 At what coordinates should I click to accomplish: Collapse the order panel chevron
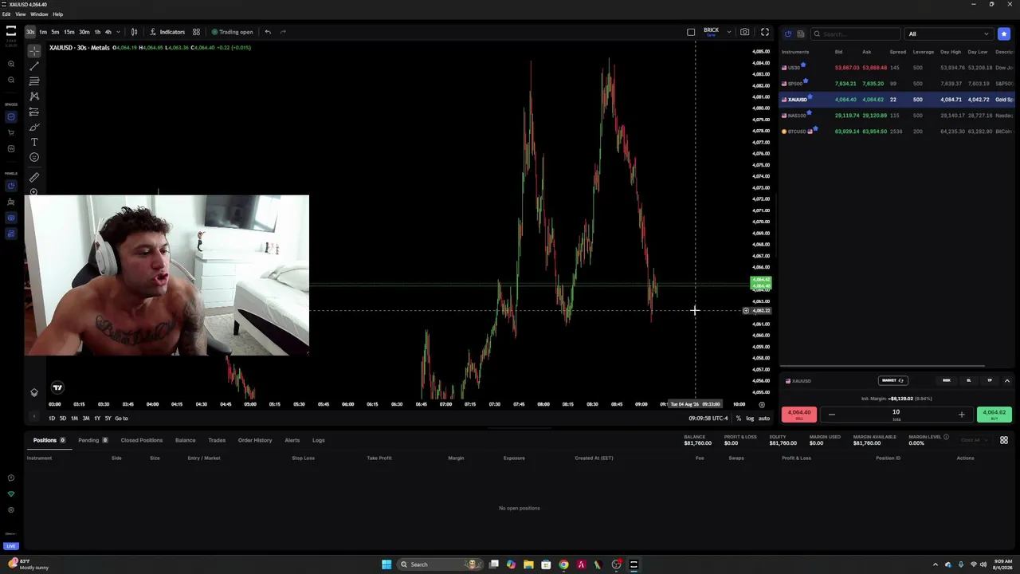(1006, 380)
